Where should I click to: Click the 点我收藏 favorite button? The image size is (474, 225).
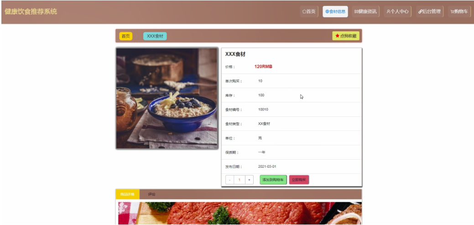(x=346, y=36)
